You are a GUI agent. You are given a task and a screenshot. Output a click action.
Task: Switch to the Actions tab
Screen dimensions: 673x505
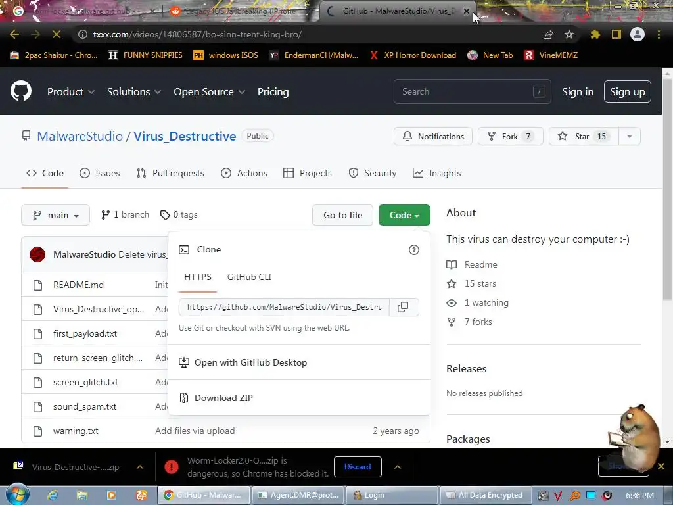244,173
